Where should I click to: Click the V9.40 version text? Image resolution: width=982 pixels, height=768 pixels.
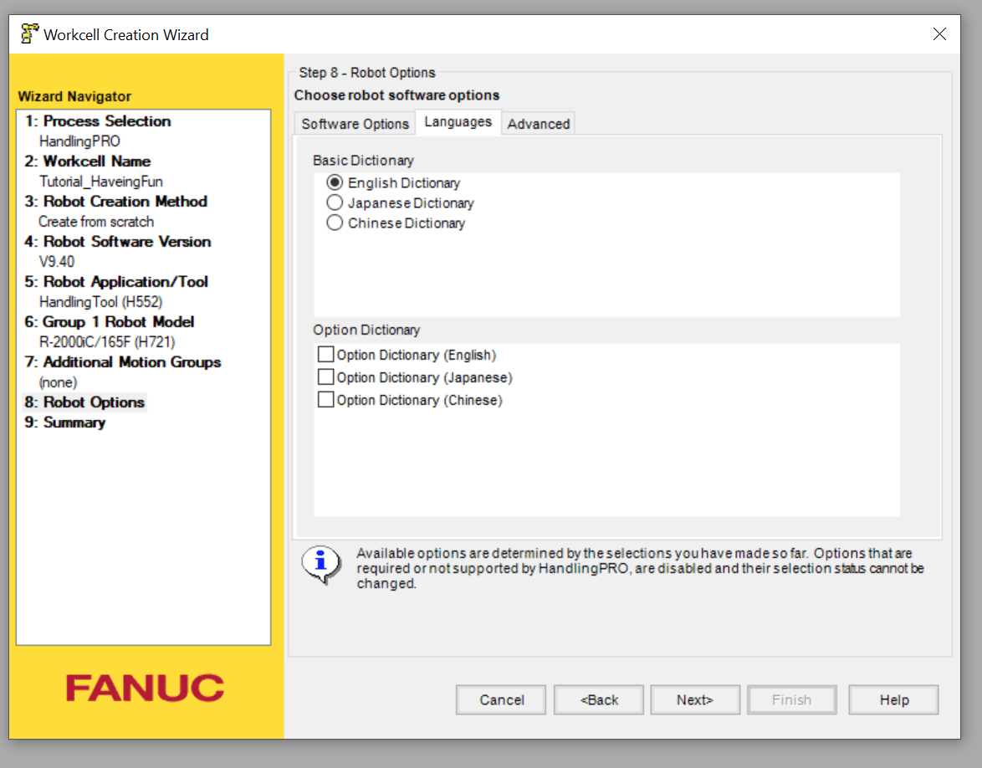(x=57, y=261)
